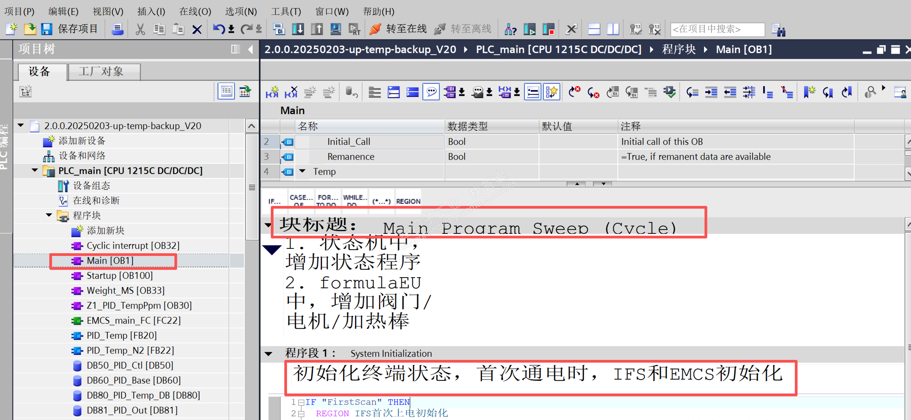The width and height of the screenshot is (911, 420).
Task: Toggle the highlighted list view editor button
Action: click(x=532, y=92)
